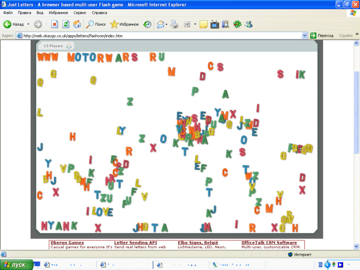
Task: Click the vertical scrollbar down arrow
Action: (x=357, y=246)
